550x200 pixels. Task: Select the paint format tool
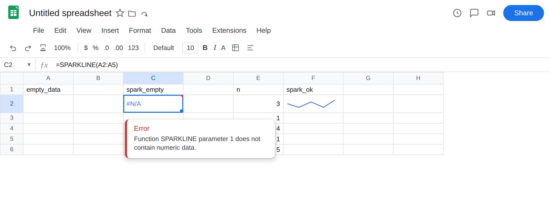[x=43, y=48]
